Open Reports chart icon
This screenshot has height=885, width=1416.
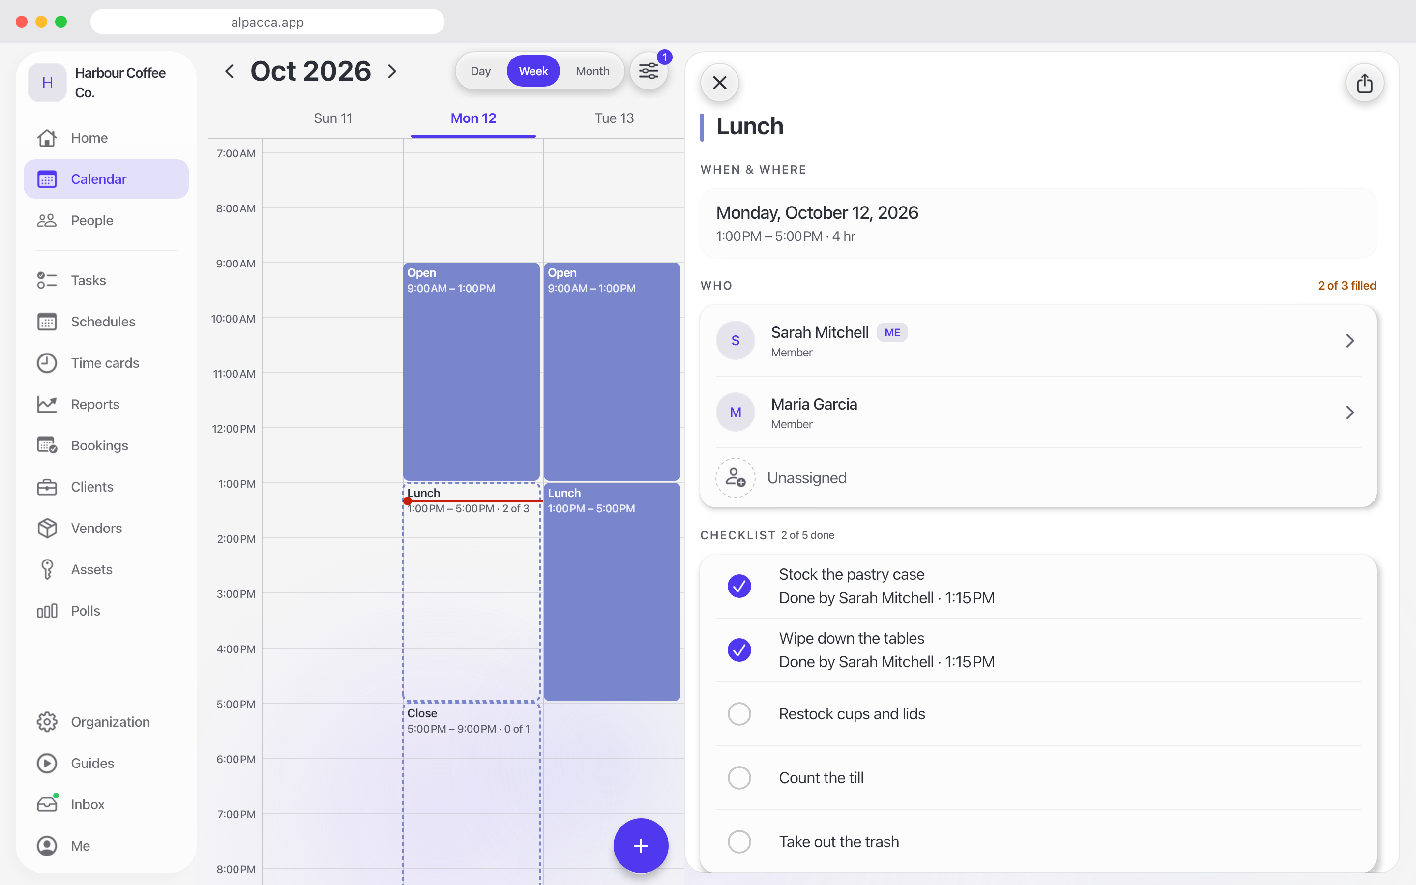pyautogui.click(x=47, y=404)
